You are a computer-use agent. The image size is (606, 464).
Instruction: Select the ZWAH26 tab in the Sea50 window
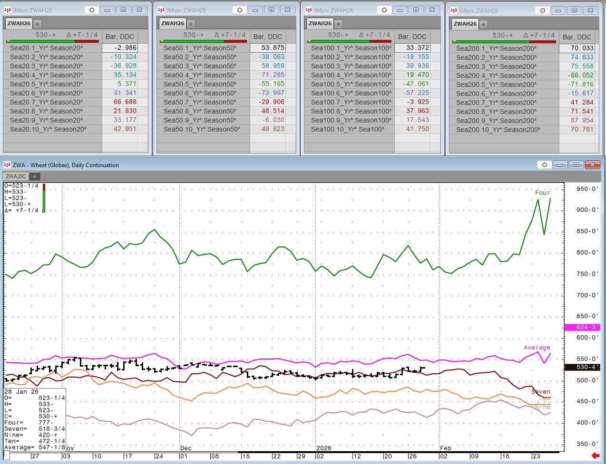pyautogui.click(x=172, y=23)
